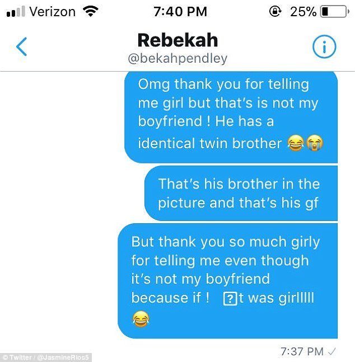
Task: Tap the cellular signal bars icon
Action: (16, 11)
